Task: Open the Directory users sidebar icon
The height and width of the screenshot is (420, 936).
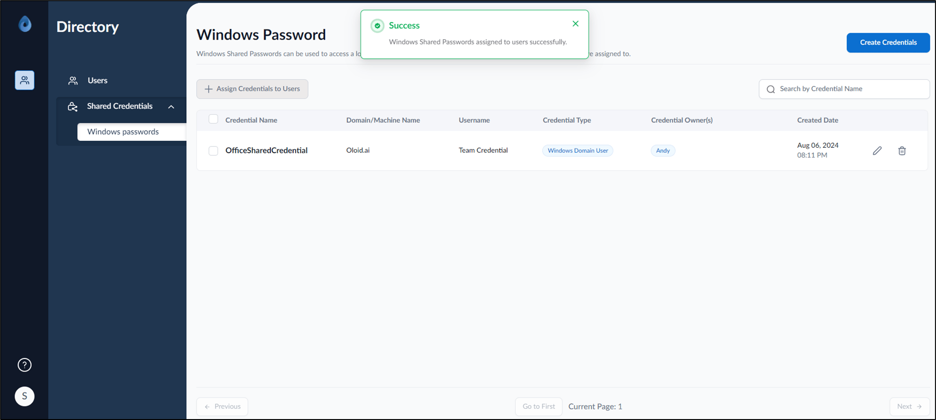Action: tap(25, 80)
